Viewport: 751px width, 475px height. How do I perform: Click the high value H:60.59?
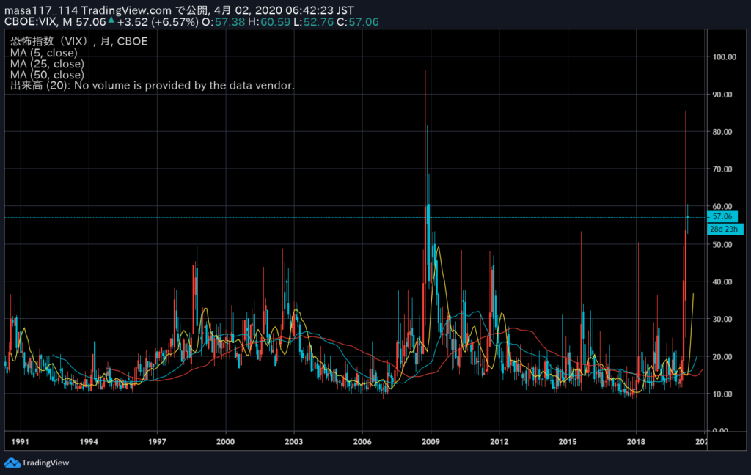(x=269, y=22)
